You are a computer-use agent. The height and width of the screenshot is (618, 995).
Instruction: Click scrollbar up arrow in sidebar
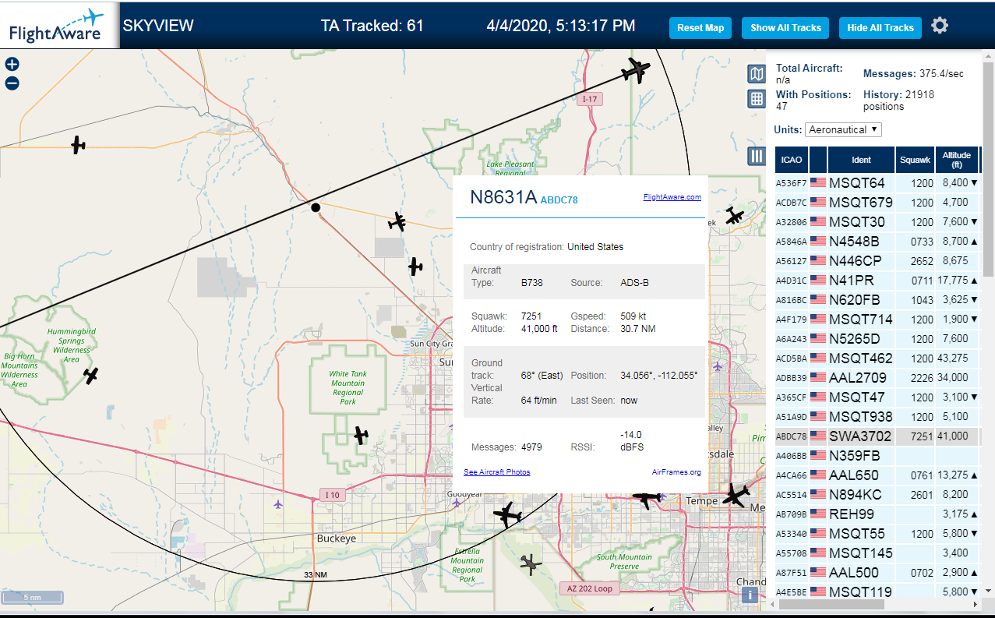tap(988, 56)
